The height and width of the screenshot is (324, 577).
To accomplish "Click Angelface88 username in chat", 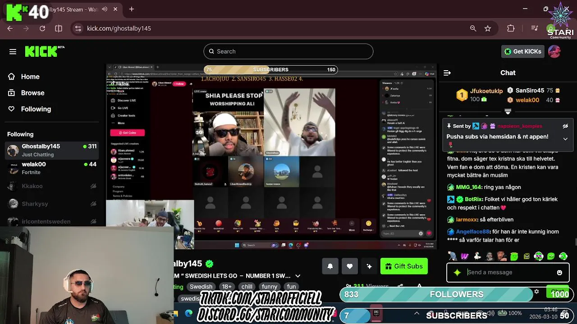I will 472,232.
